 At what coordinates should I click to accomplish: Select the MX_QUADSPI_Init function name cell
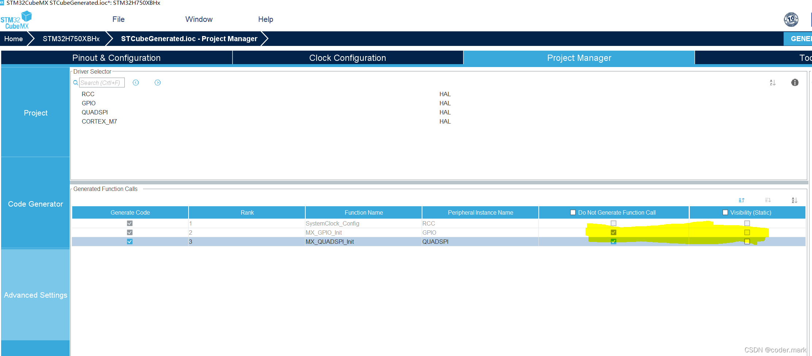(363, 242)
